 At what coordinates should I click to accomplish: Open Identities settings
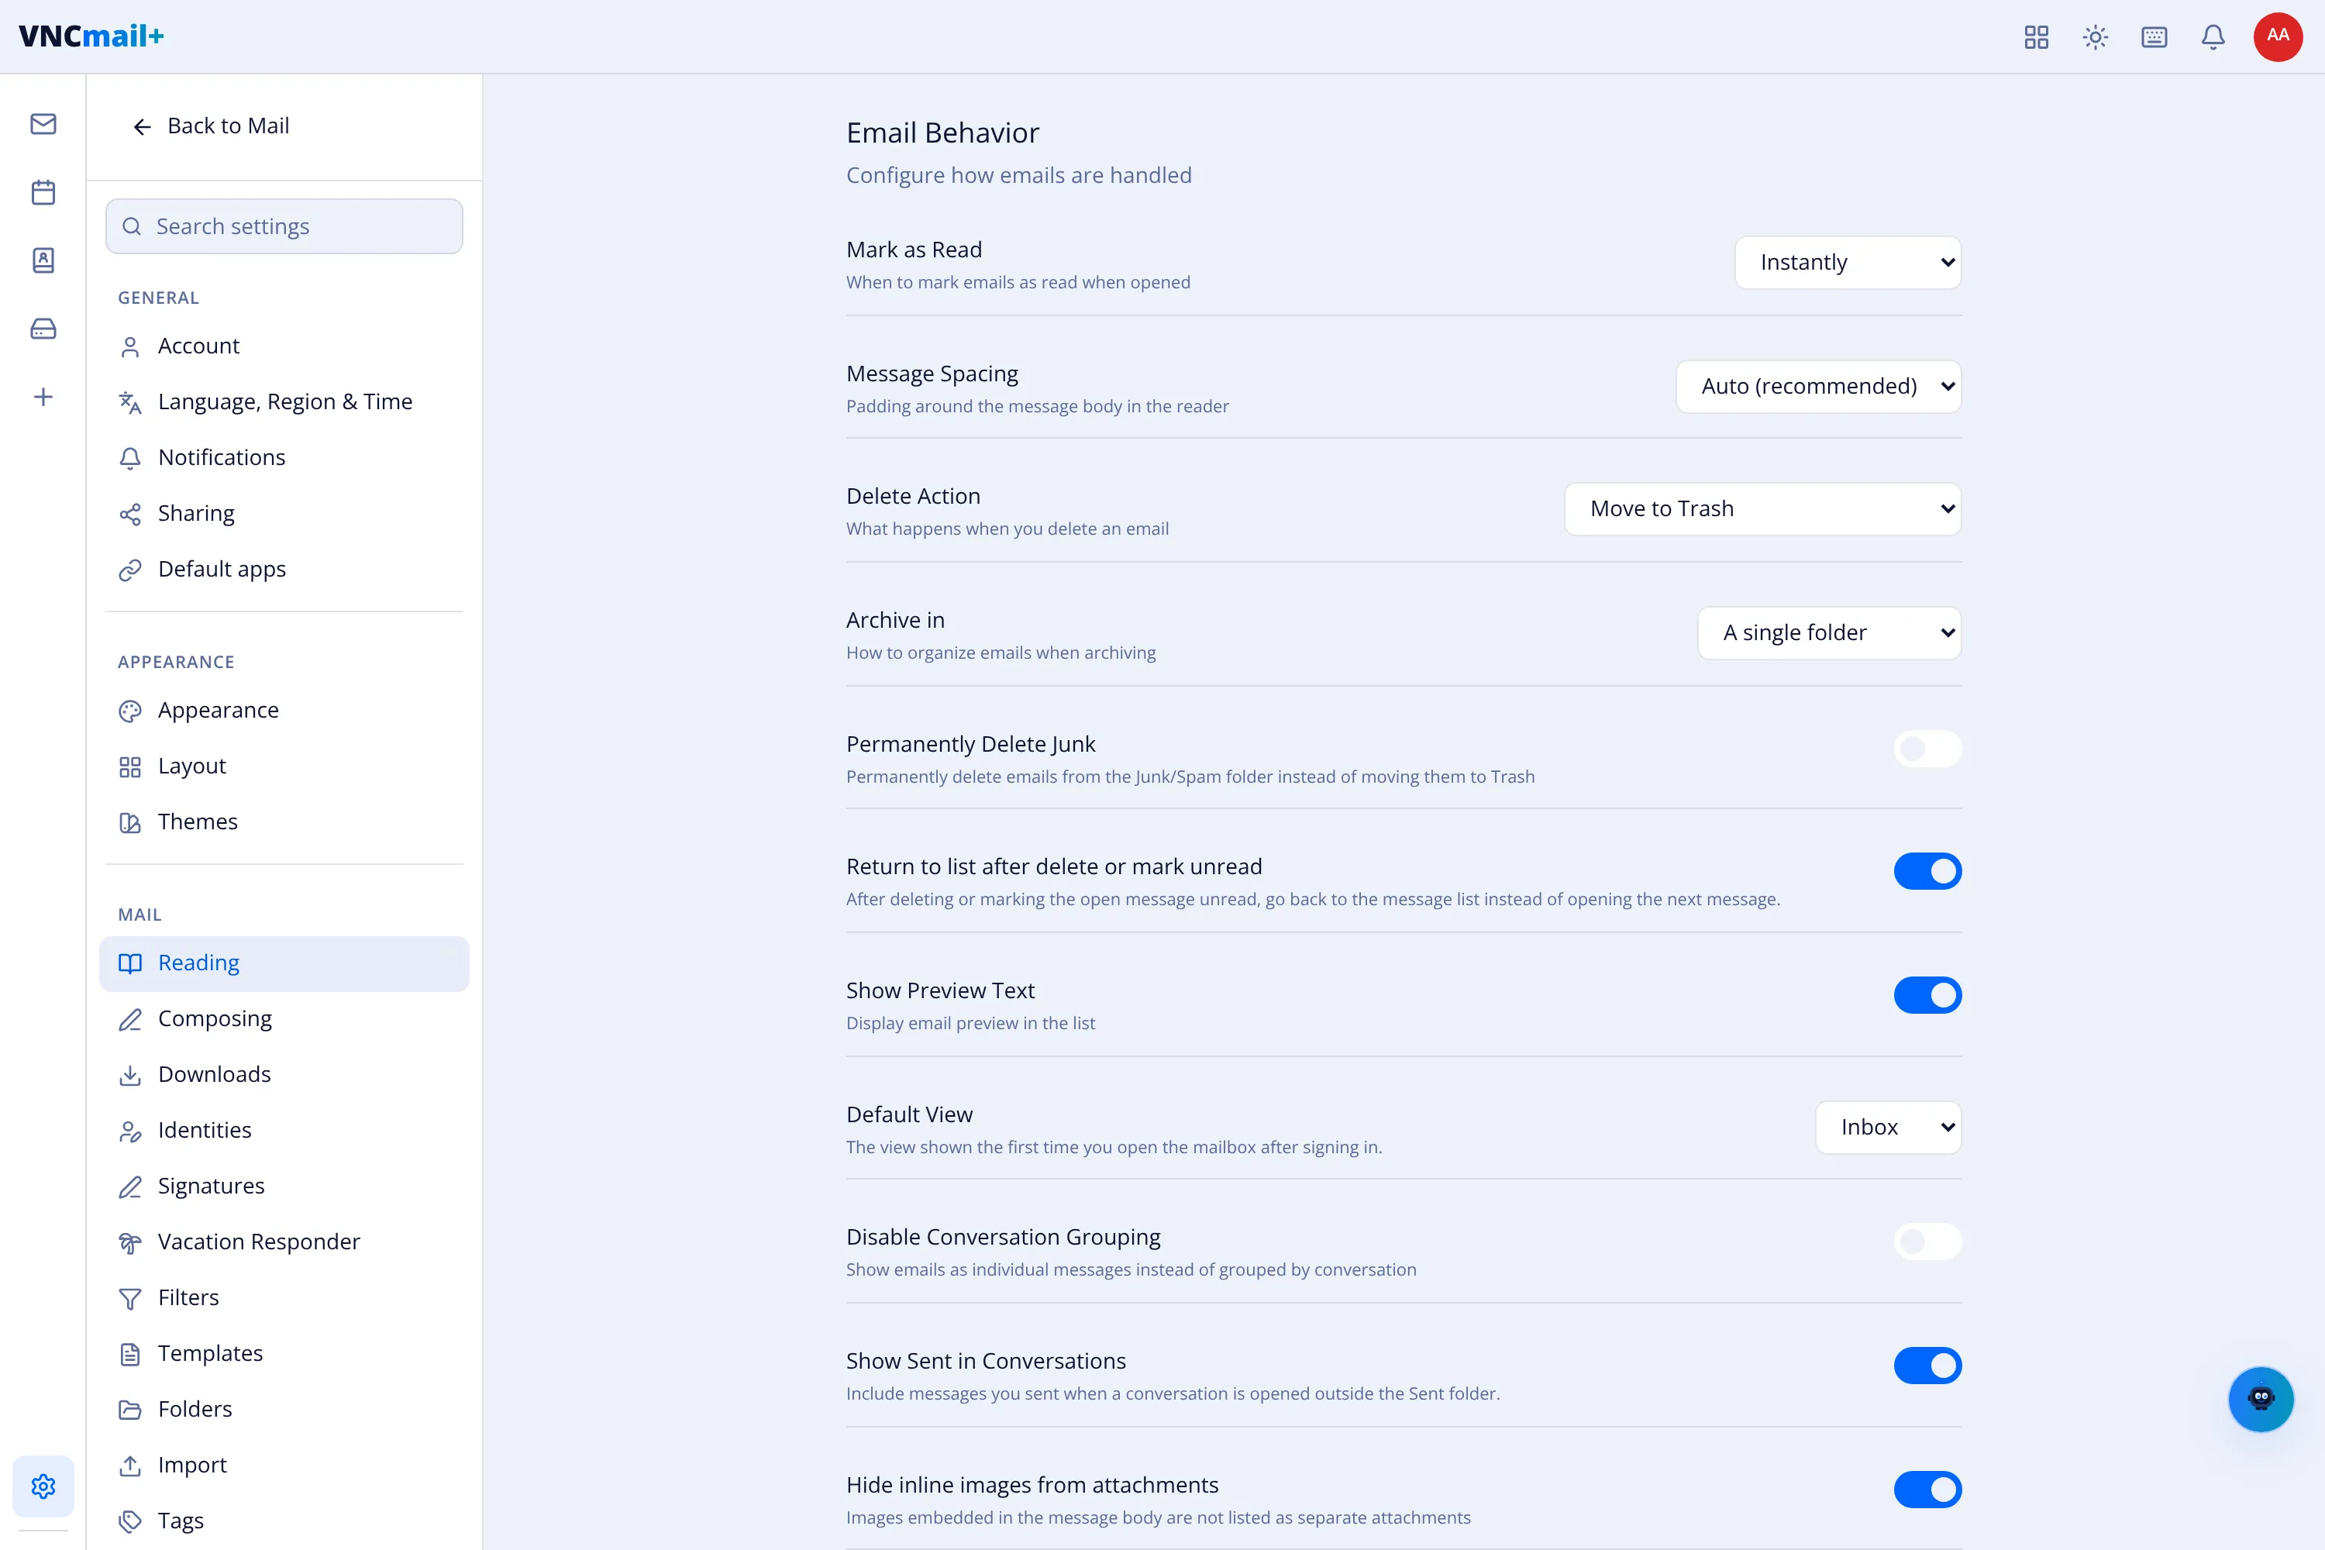pos(284,1130)
